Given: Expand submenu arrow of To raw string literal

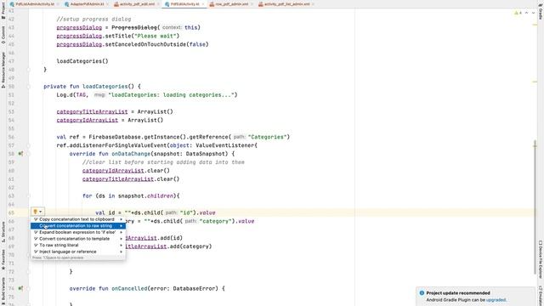Looking at the screenshot, I should [121, 246].
